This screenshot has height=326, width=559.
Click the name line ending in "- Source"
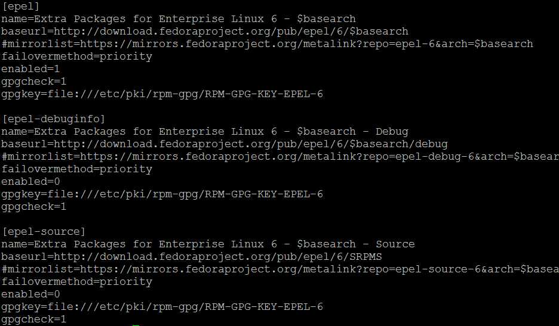pyautogui.click(x=208, y=244)
